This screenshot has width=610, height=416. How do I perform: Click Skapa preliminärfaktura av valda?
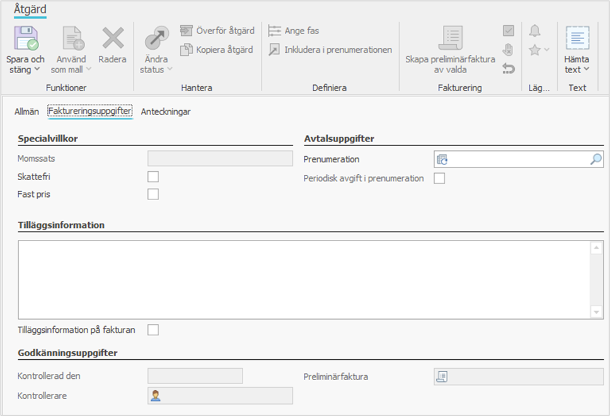tap(450, 50)
